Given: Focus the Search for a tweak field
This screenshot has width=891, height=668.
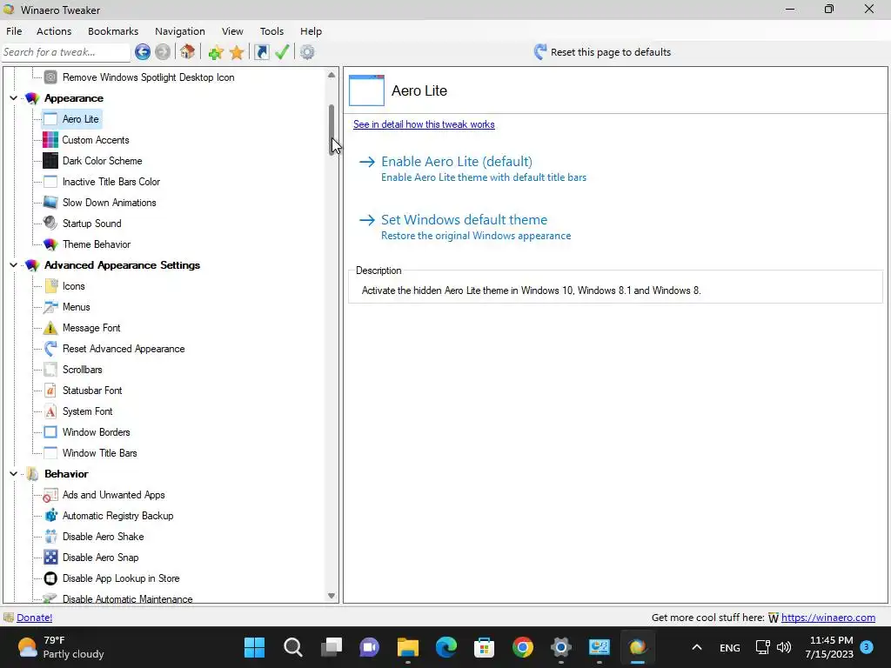Looking at the screenshot, I should coord(66,52).
